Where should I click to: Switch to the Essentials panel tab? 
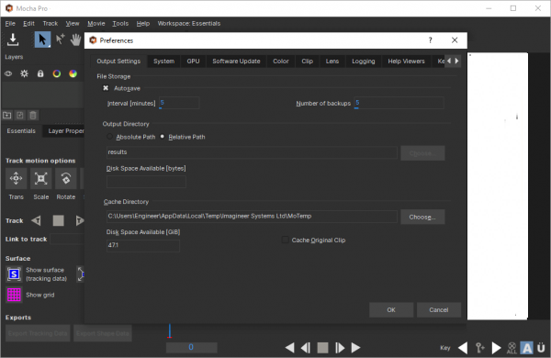point(21,131)
